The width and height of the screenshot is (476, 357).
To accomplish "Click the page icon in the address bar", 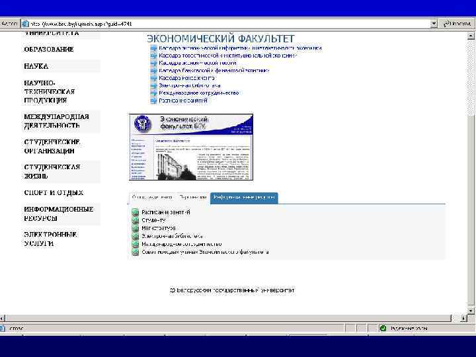I will click(x=25, y=24).
